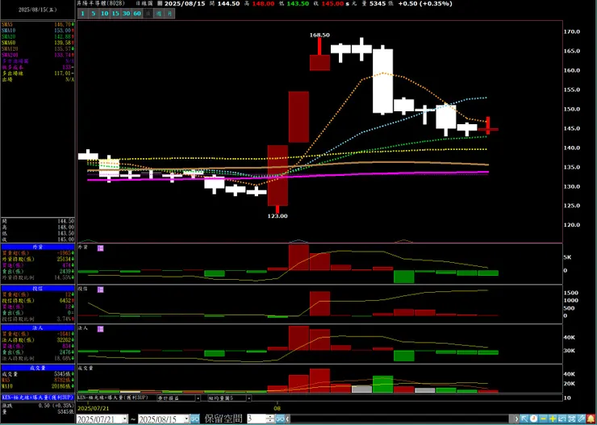The height and width of the screenshot is (425, 597).
Task: Open the 累計損益 dropdown
Action: click(x=198, y=398)
